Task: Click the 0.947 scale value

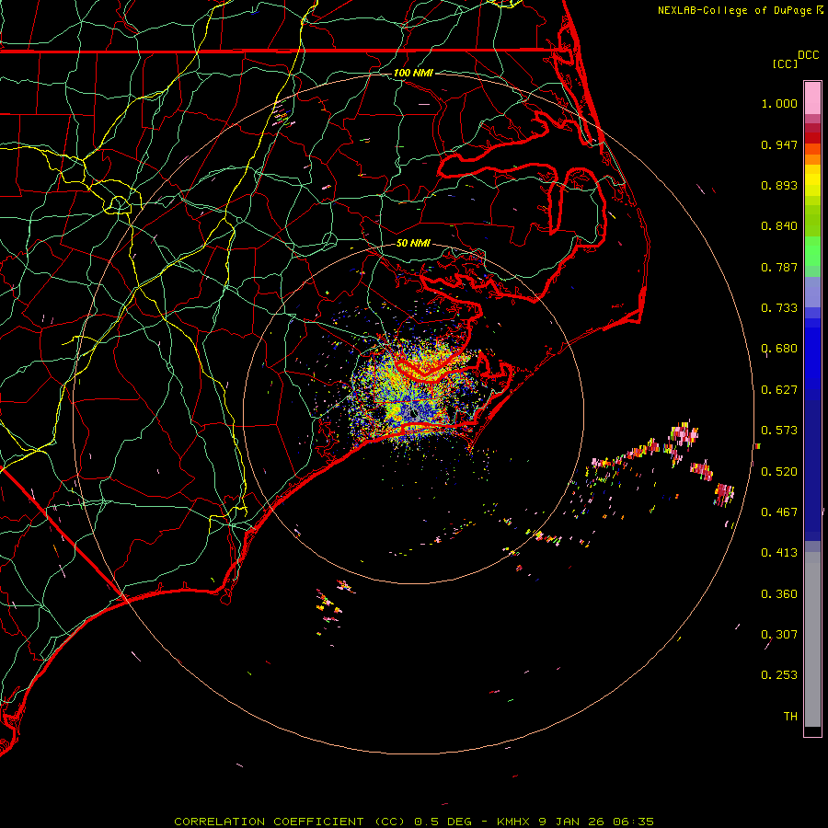Action: pos(779,144)
